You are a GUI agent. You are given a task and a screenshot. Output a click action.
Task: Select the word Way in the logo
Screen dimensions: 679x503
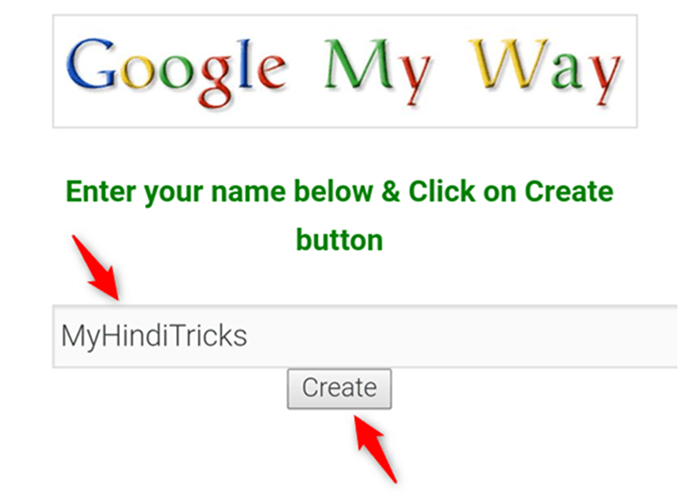pos(545,71)
